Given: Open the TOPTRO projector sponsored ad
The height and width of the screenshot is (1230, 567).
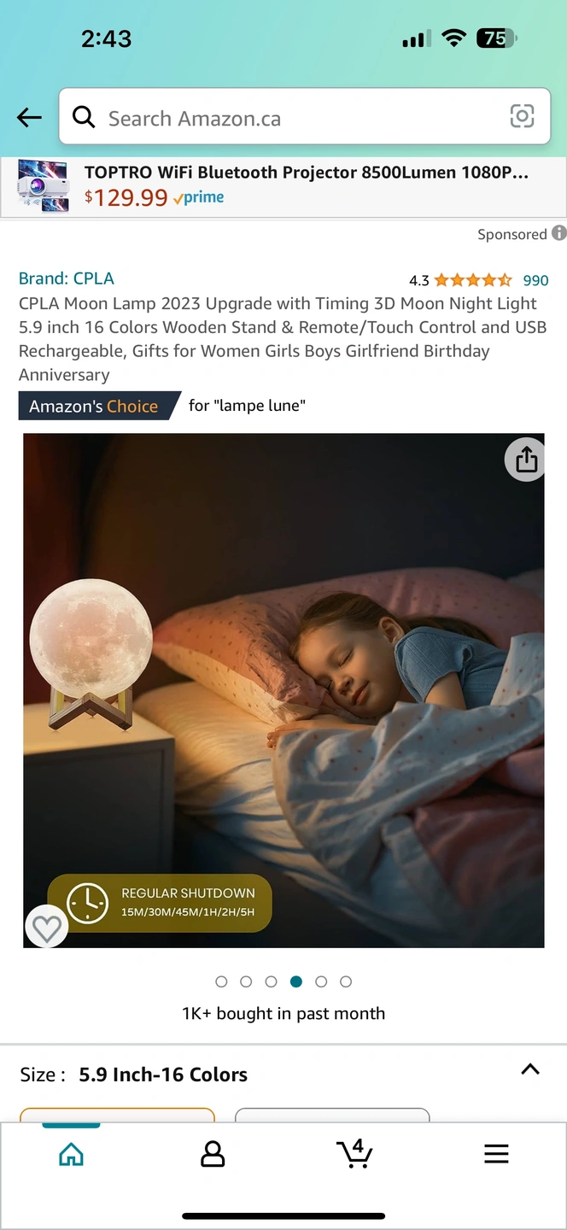Looking at the screenshot, I should coord(283,185).
